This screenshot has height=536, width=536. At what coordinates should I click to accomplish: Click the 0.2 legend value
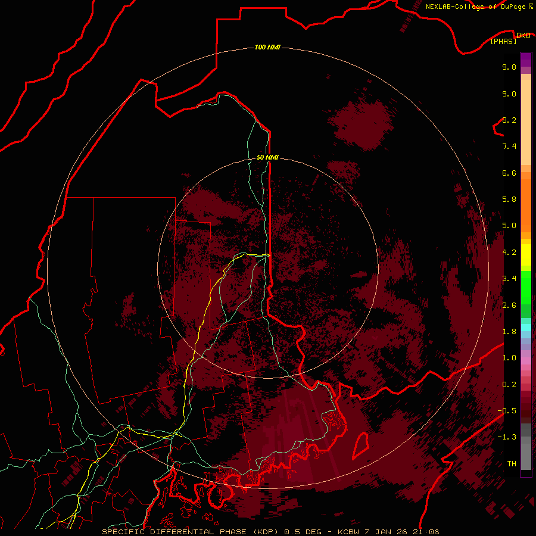tap(509, 385)
